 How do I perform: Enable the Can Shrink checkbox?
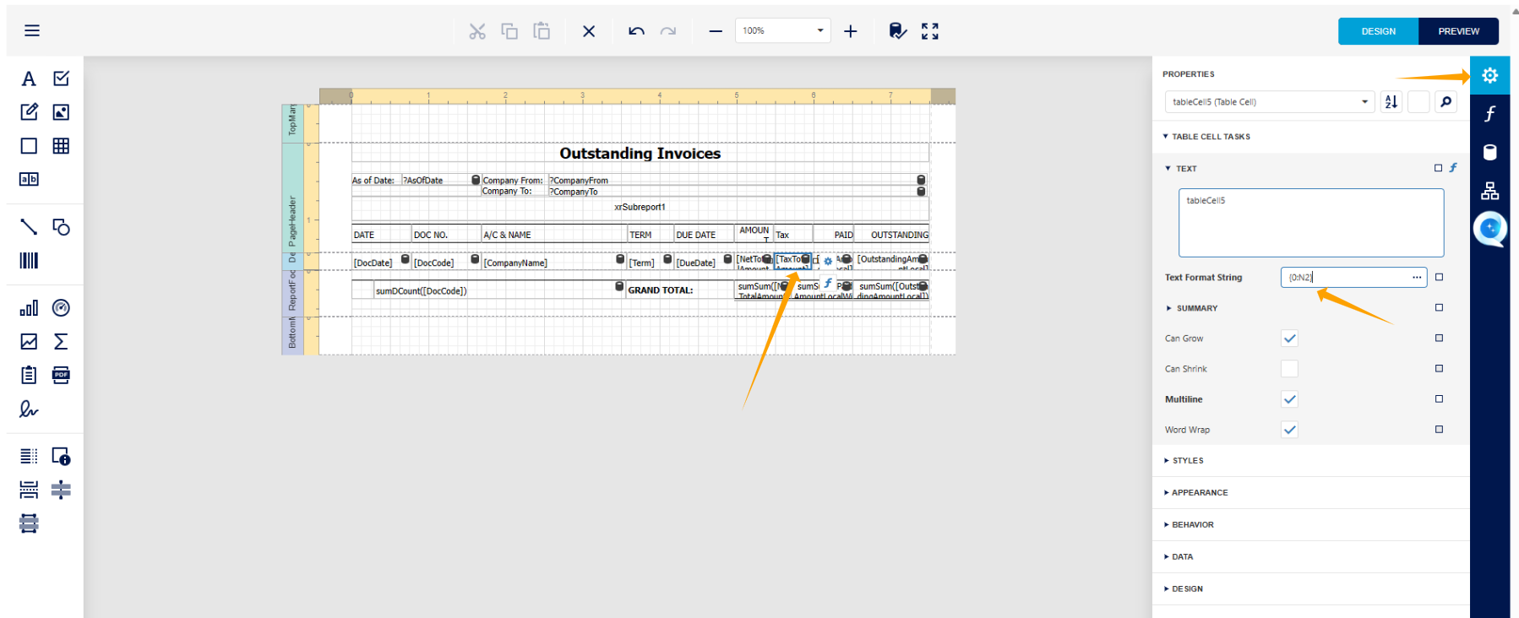coord(1289,369)
